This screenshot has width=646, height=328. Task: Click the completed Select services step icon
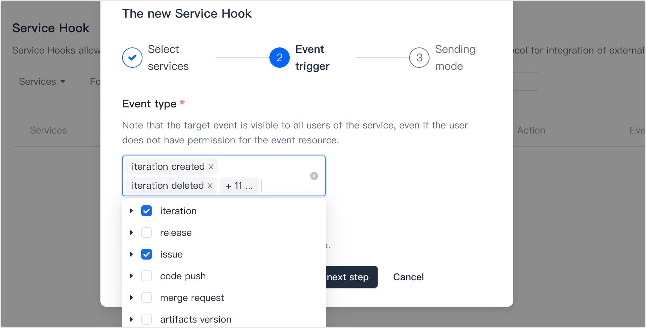132,58
